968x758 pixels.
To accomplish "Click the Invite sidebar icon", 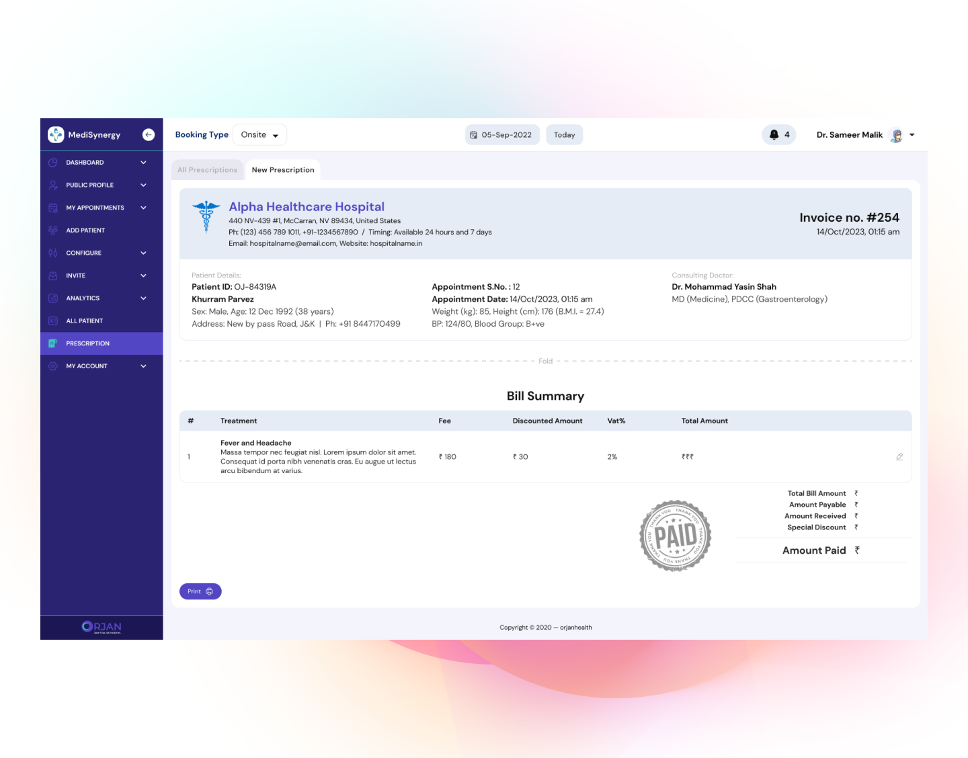I will [53, 276].
